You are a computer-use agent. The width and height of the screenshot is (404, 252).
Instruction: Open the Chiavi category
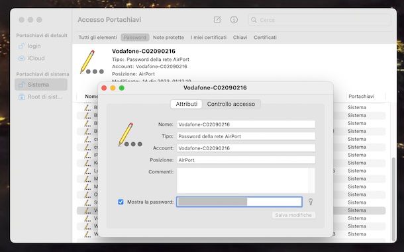(240, 37)
